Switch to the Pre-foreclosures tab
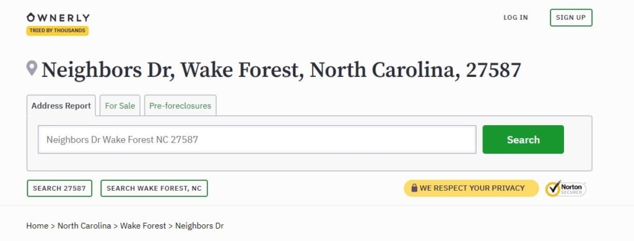634x241 pixels. 180,105
